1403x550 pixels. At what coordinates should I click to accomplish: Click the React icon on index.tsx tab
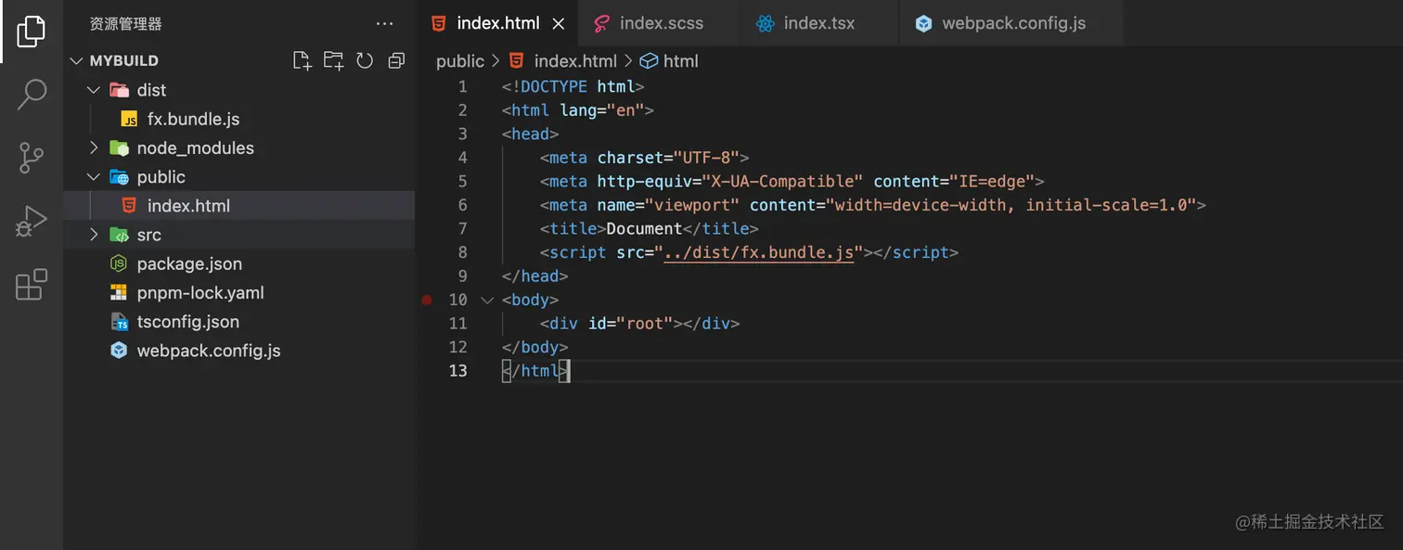coord(765,23)
